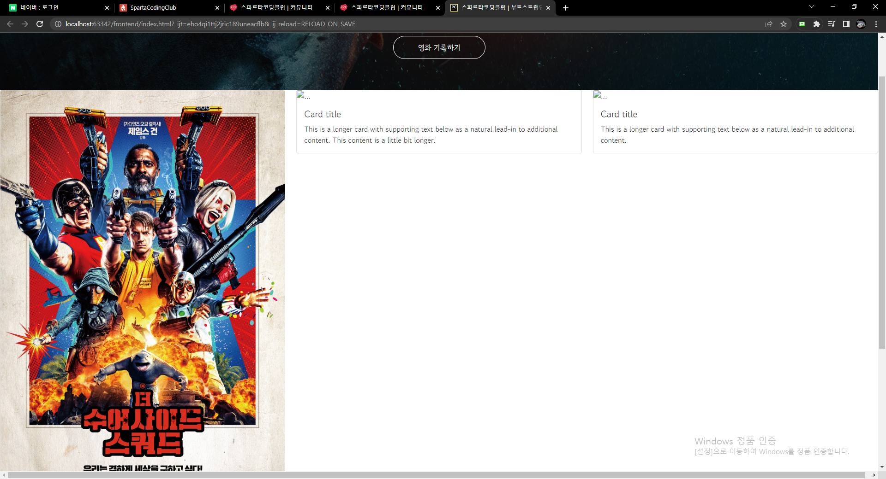Open the Extensions puzzle-piece menu
This screenshot has width=886, height=479.
pos(817,24)
